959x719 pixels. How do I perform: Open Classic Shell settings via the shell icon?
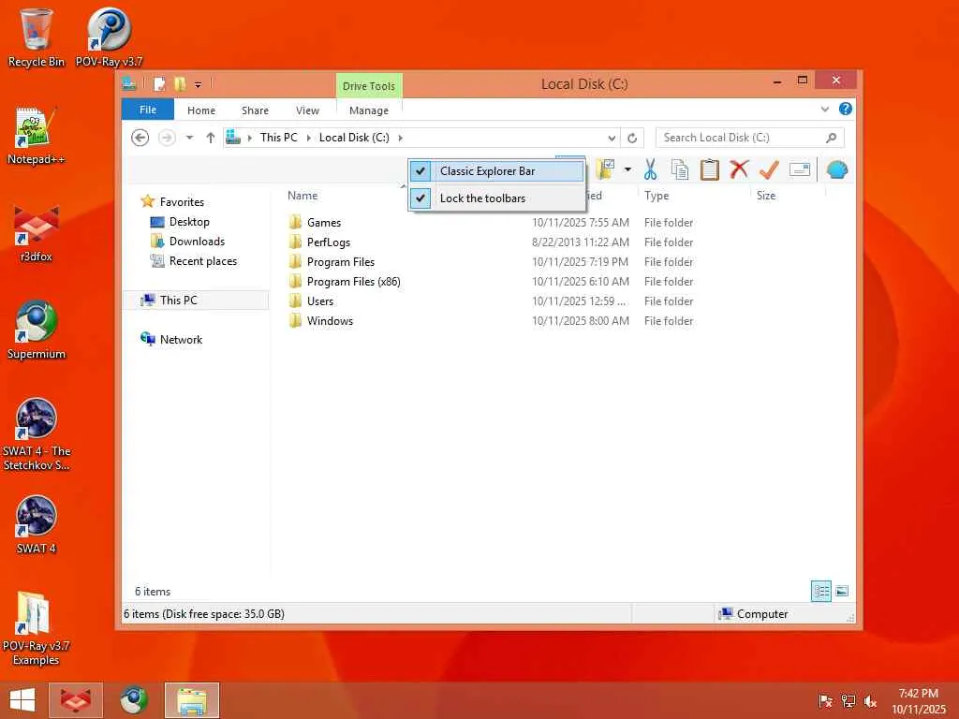pyautogui.click(x=836, y=169)
